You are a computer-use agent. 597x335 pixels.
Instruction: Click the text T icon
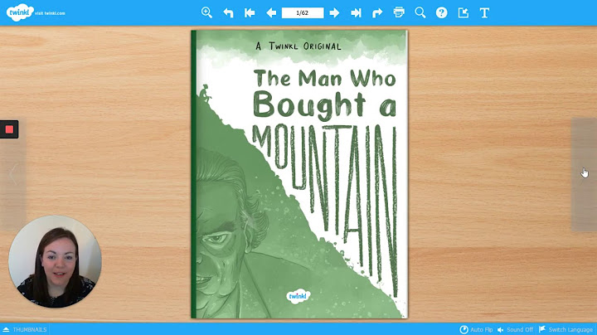(x=484, y=13)
